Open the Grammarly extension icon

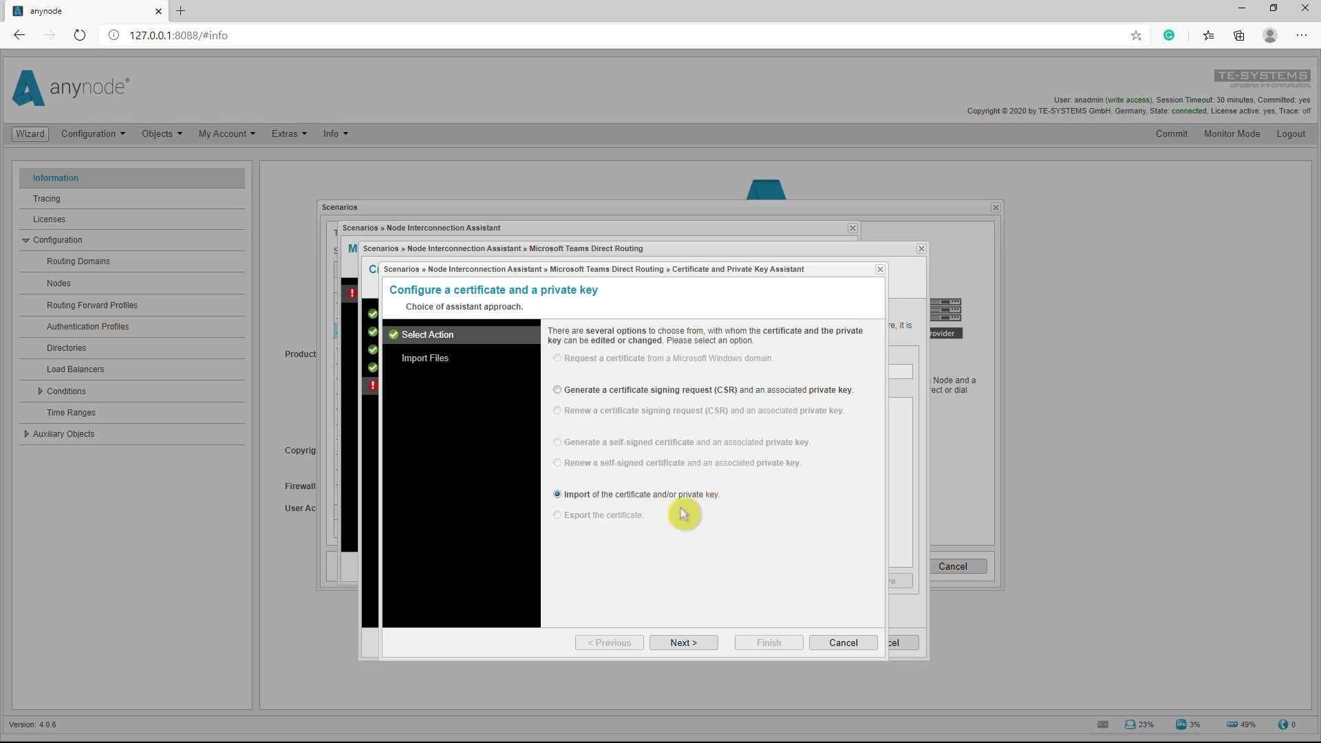(x=1169, y=35)
